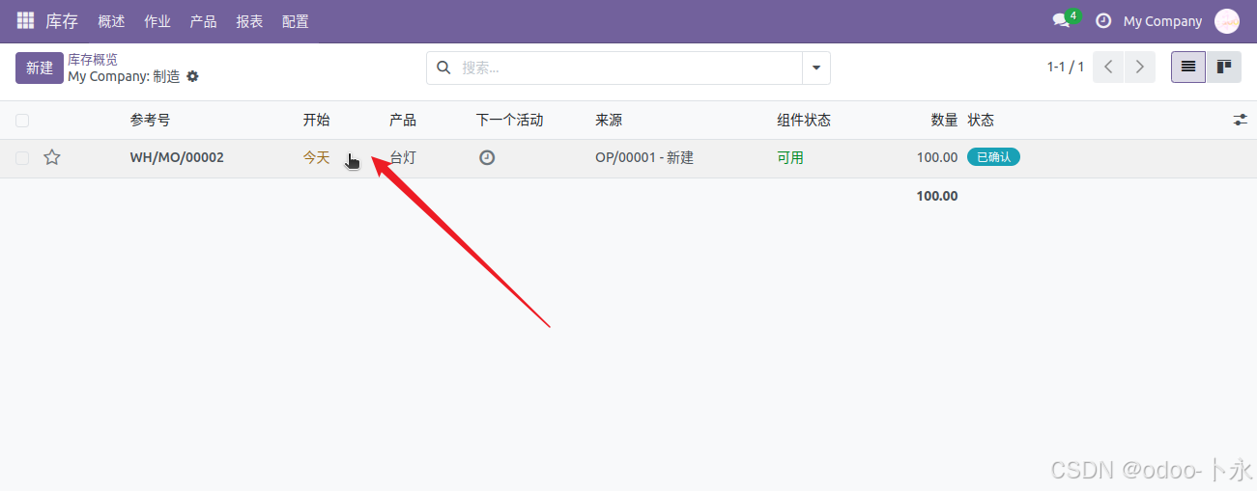This screenshot has width=1257, height=491.
Task: Click the 台灯 product cell
Action: 403,157
